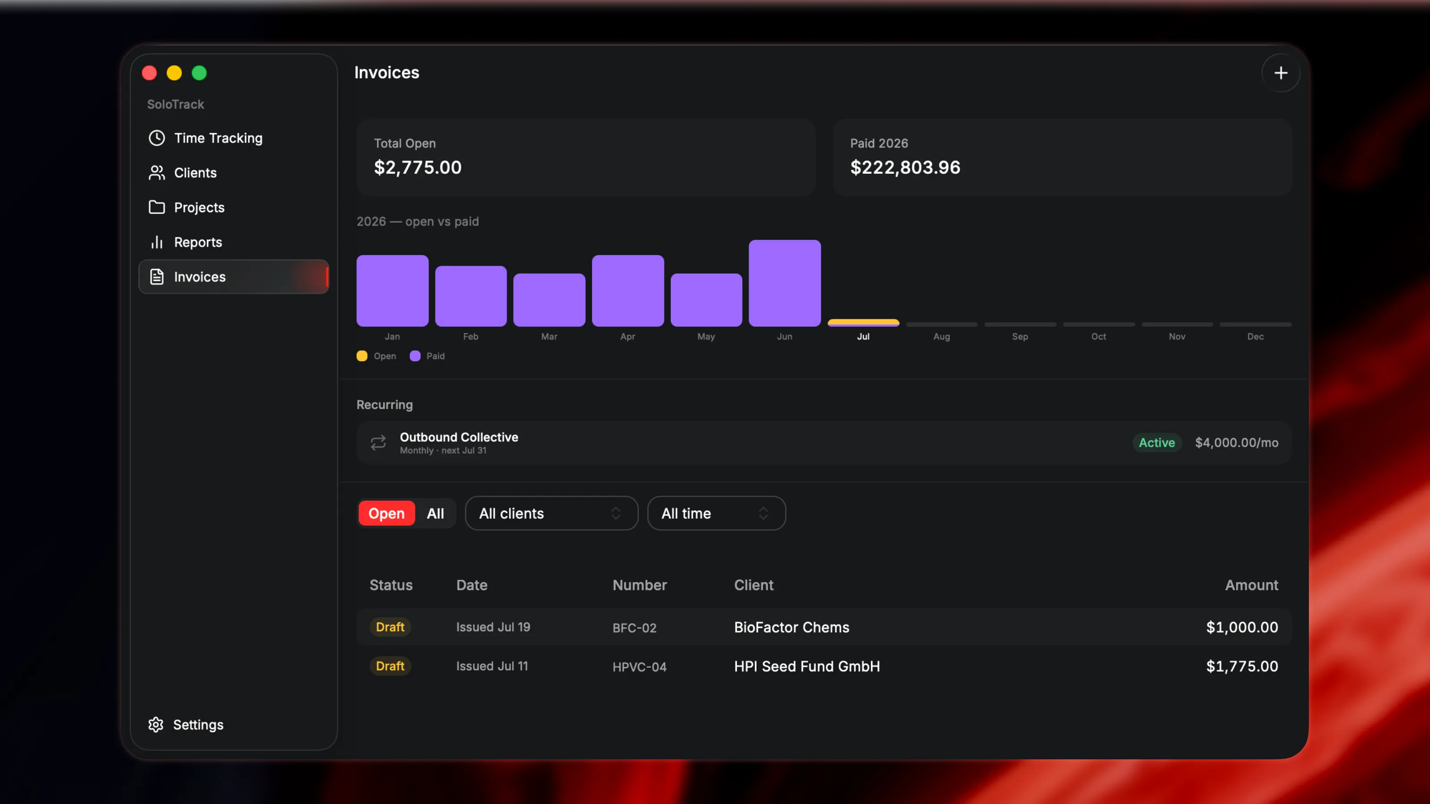Open the BioFactor Chems invoice row
Image resolution: width=1430 pixels, height=804 pixels.
(x=824, y=627)
